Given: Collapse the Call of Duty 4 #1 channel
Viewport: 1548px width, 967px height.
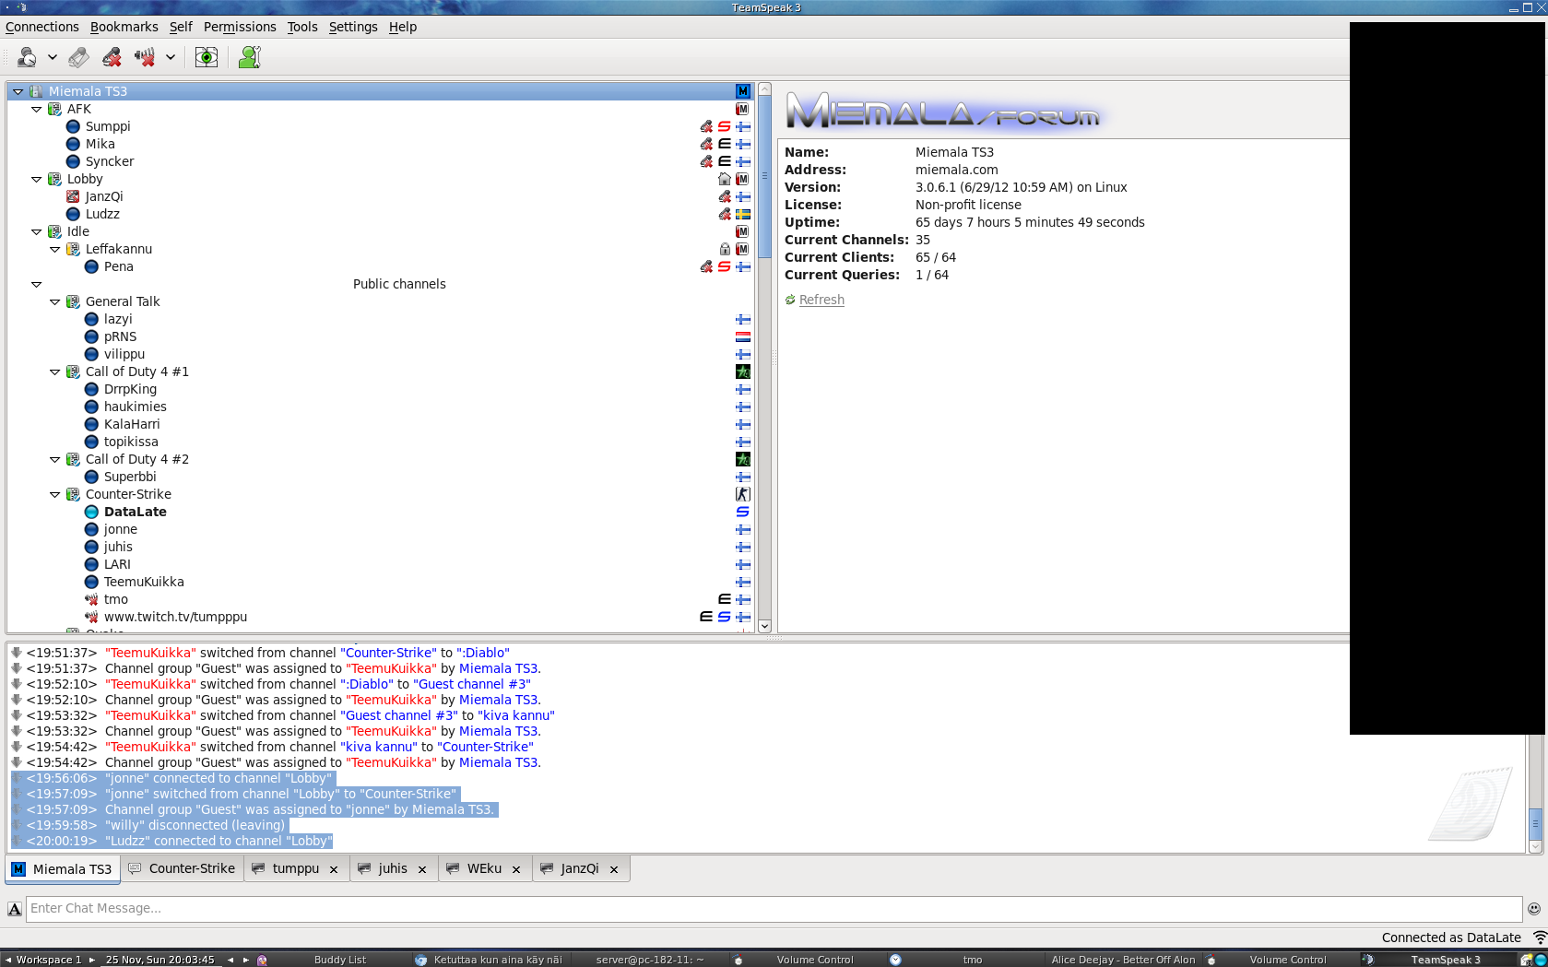Looking at the screenshot, I should coord(54,371).
